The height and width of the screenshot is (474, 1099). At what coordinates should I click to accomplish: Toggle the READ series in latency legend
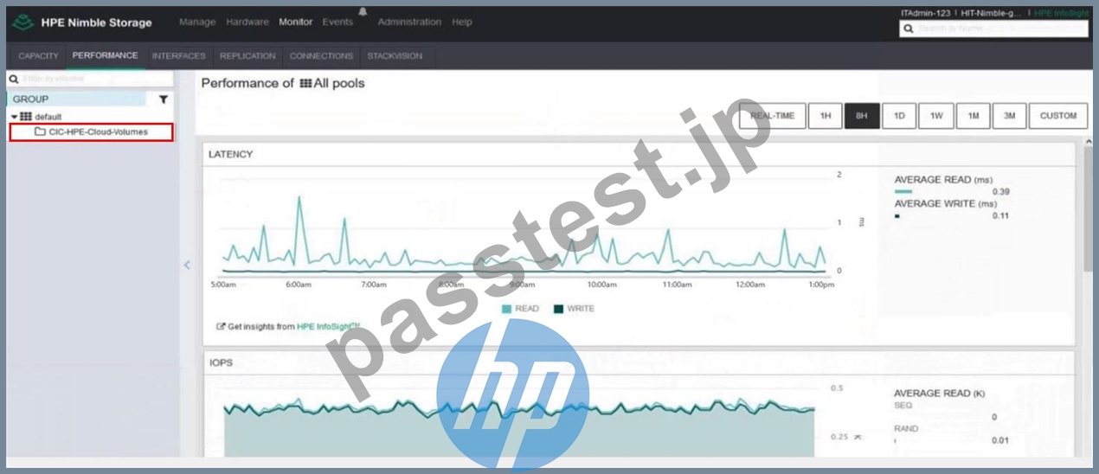(x=520, y=309)
